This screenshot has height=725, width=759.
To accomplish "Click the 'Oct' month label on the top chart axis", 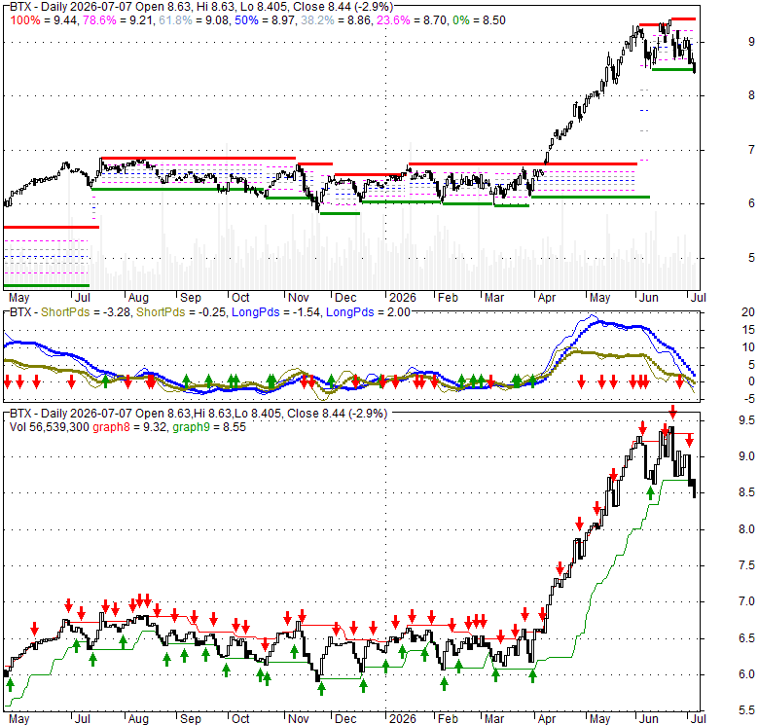I will (x=240, y=297).
